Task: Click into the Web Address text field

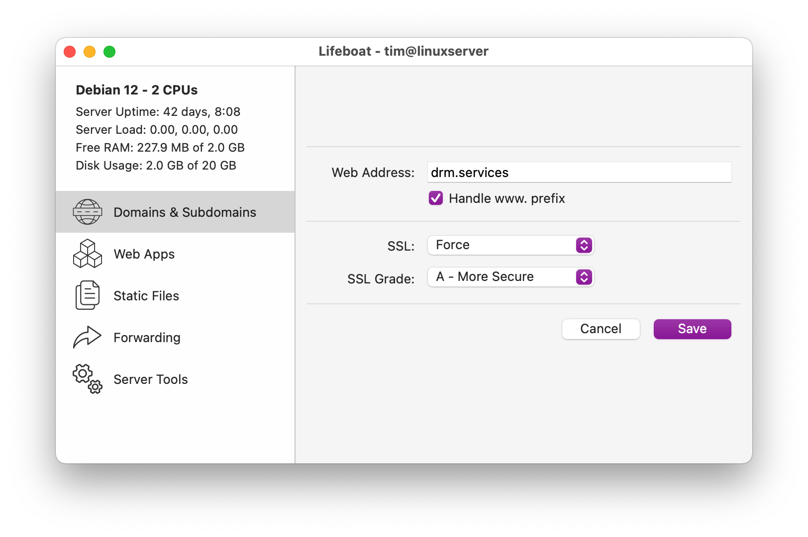Action: tap(579, 173)
